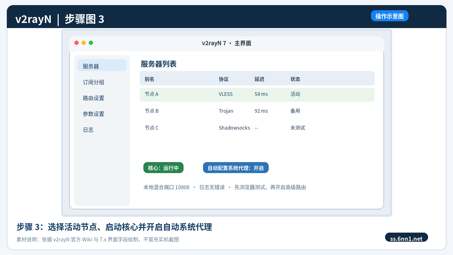Click the window title v2rayN 7 · 主界面

pyautogui.click(x=226, y=43)
